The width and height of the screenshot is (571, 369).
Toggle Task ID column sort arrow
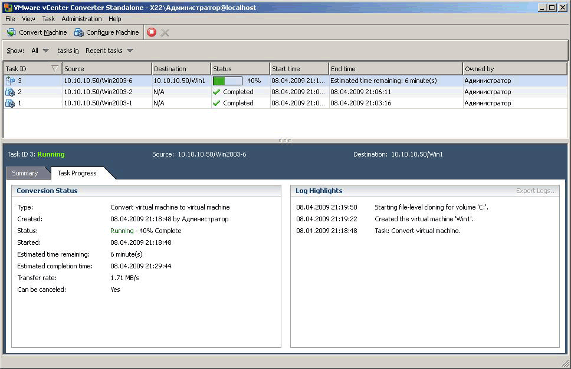click(55, 68)
